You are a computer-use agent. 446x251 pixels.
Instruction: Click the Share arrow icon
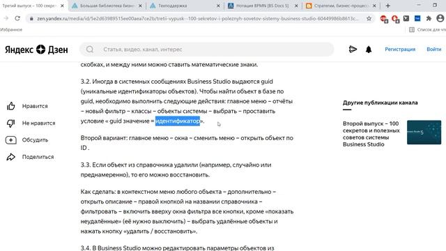coord(11,157)
